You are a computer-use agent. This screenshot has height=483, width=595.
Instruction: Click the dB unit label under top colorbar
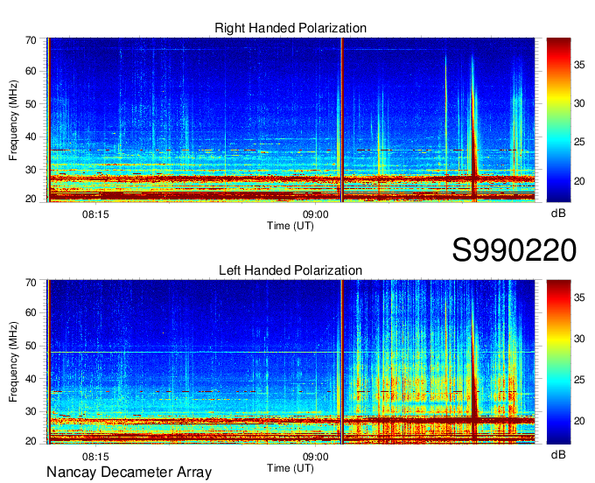click(558, 213)
